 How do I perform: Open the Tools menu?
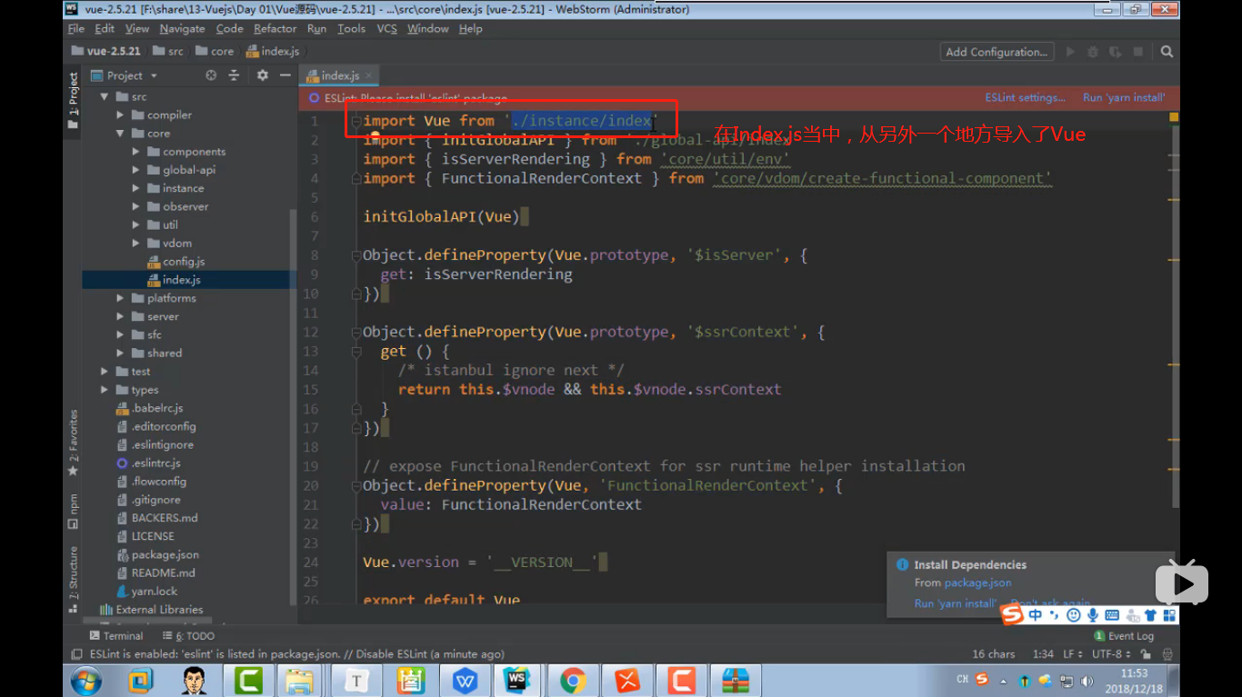pos(351,29)
